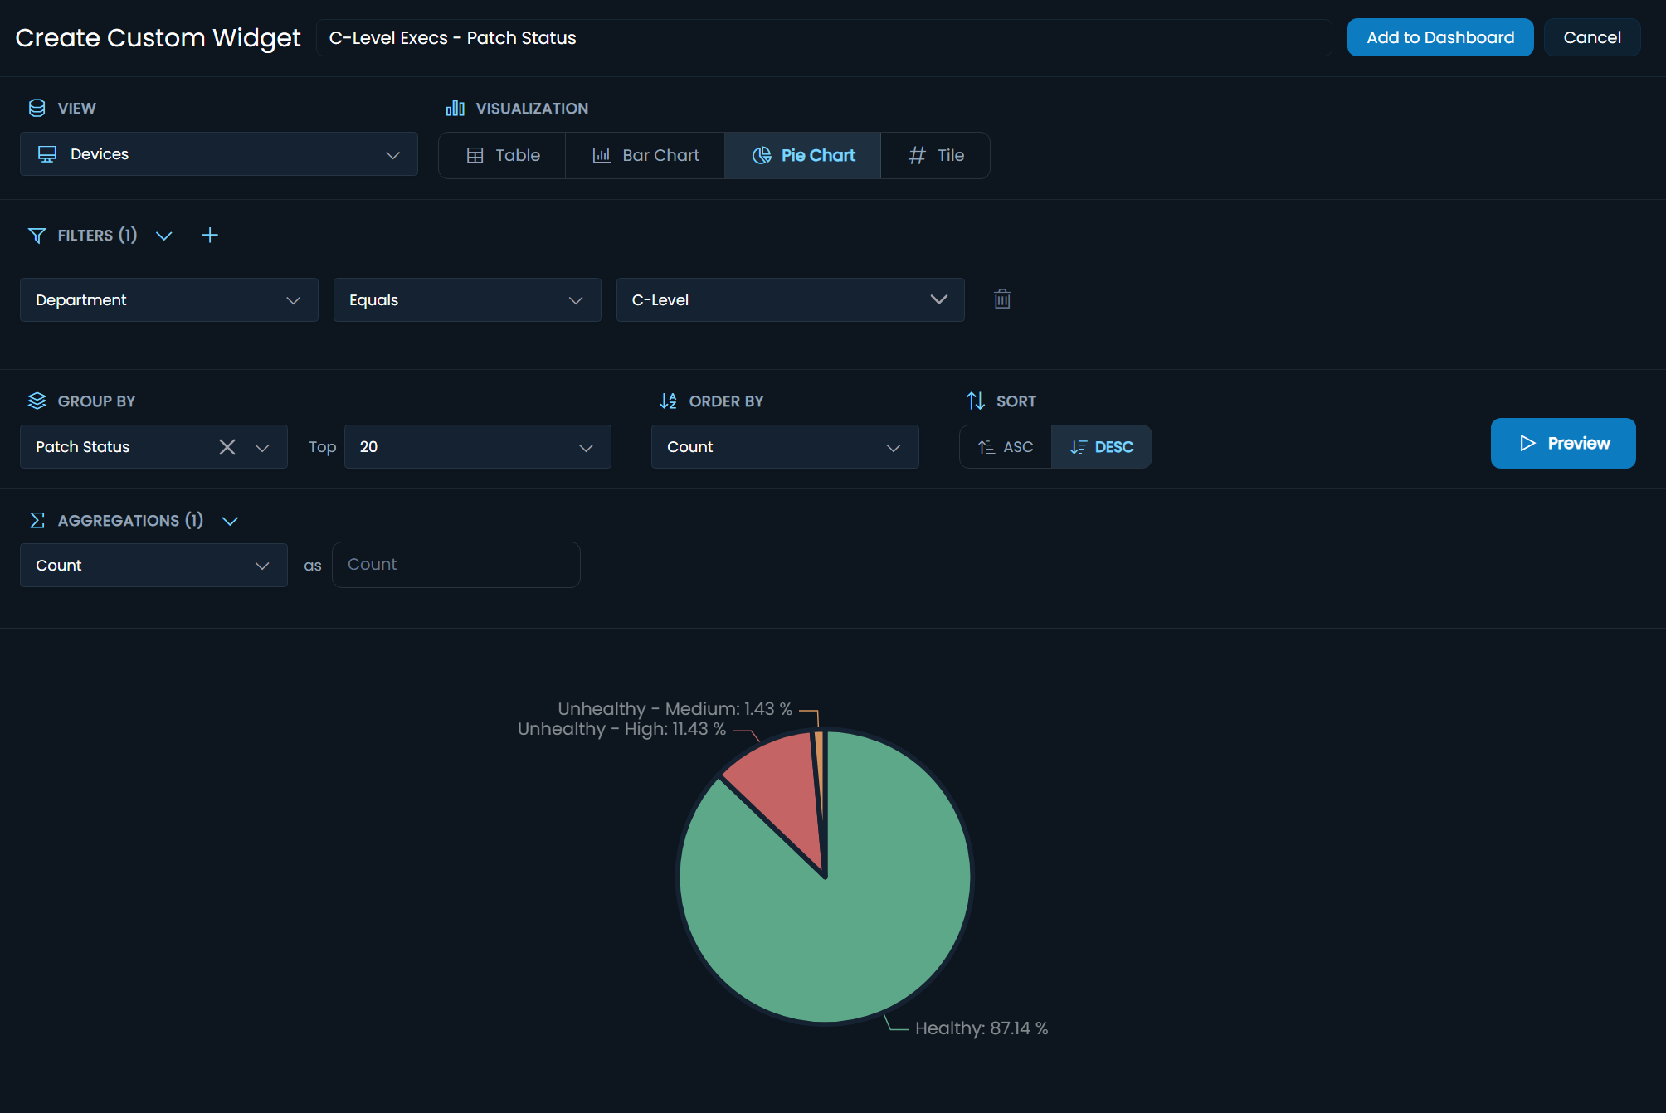
Task: Open the C-Level value dropdown
Action: tap(791, 300)
